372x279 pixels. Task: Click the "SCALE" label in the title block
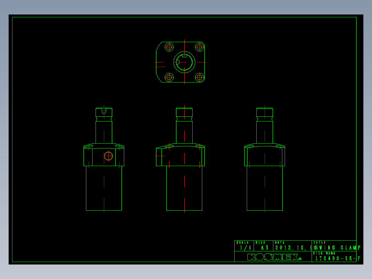243,243
